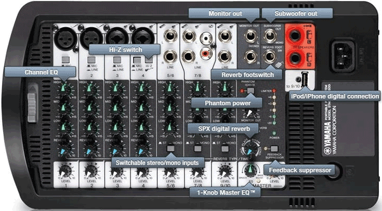
Task: Click the red RCA jack on channel 7/8
Action: (206, 53)
